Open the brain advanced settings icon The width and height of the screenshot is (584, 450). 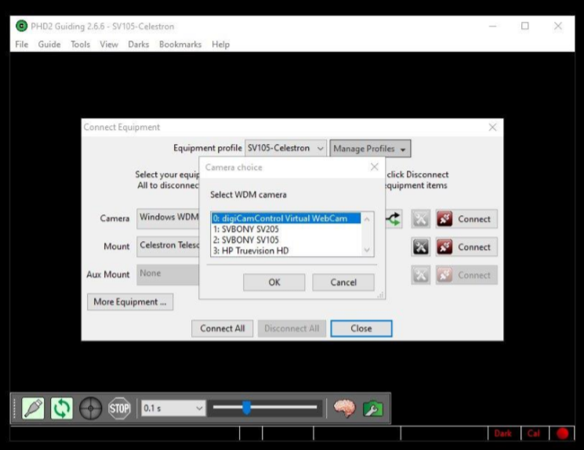click(344, 409)
